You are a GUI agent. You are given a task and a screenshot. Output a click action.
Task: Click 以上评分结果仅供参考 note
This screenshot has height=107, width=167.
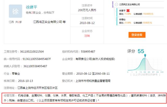145,75
